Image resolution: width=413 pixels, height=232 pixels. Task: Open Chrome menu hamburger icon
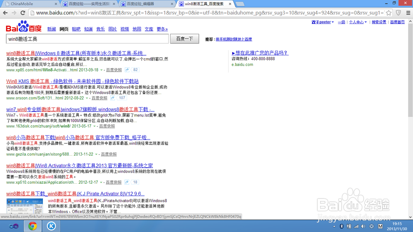tap(408, 13)
